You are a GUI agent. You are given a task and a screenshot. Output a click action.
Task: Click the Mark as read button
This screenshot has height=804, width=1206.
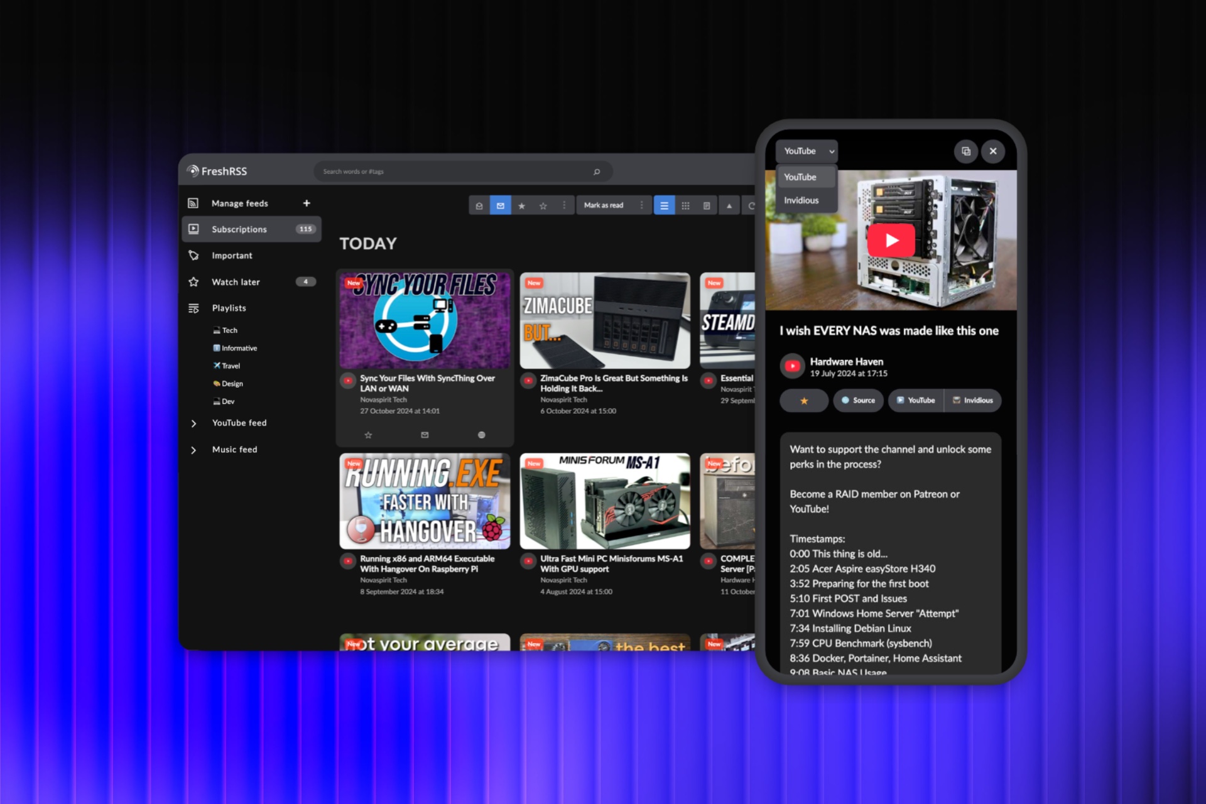(x=604, y=205)
